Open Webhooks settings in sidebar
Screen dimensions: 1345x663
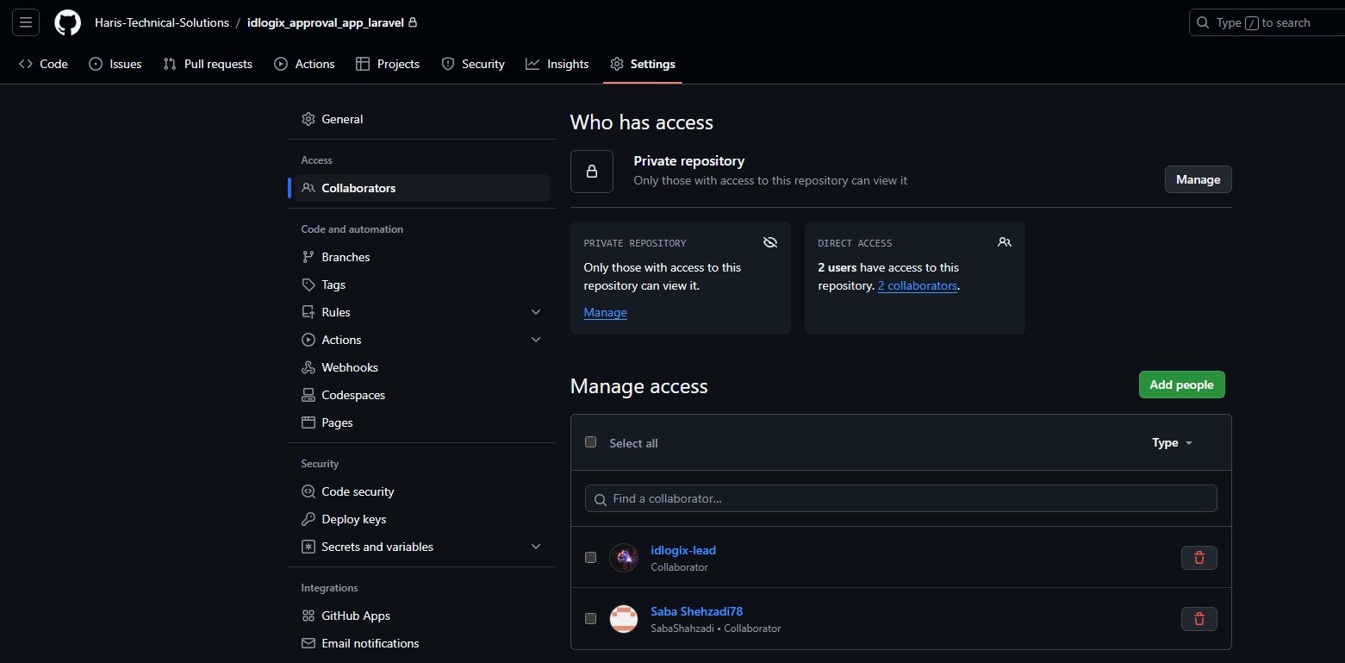click(349, 367)
